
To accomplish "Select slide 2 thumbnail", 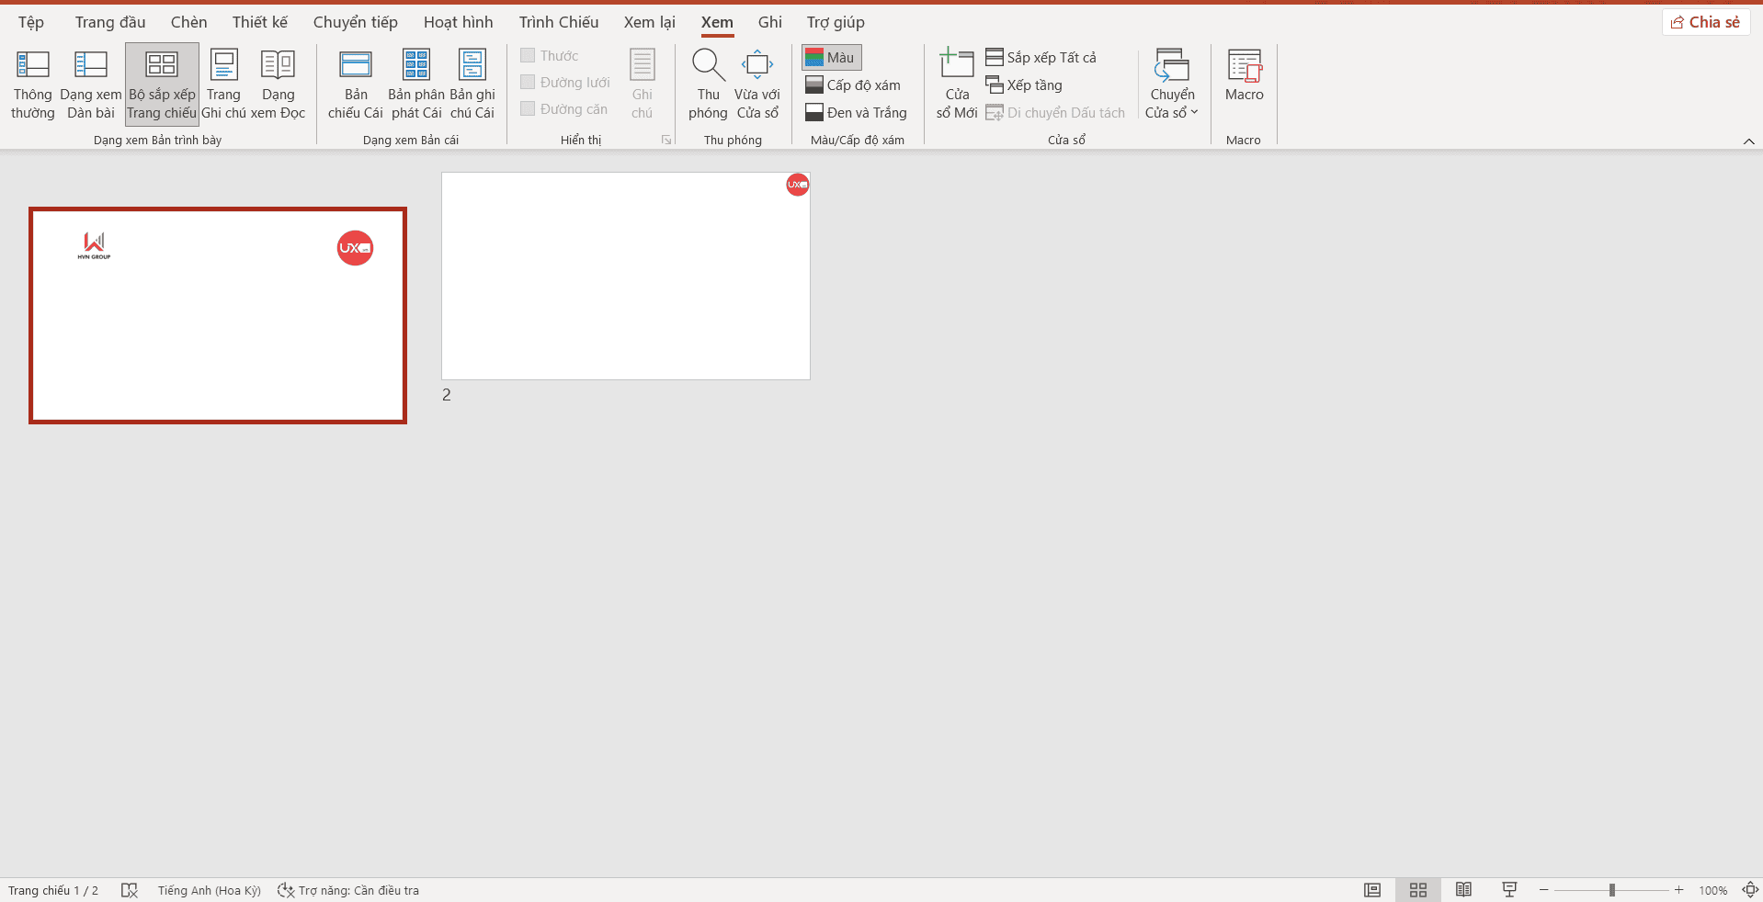I will point(625,276).
